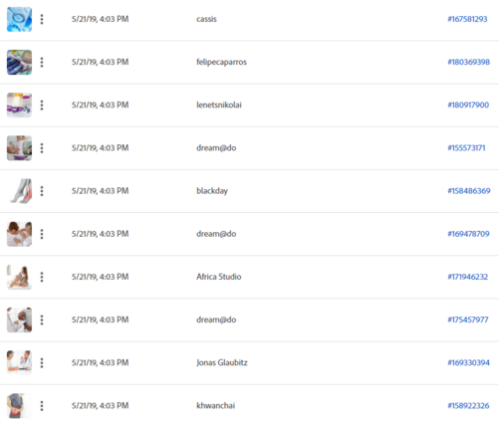Open the three-dot menu for khwanchai row

pos(42,406)
